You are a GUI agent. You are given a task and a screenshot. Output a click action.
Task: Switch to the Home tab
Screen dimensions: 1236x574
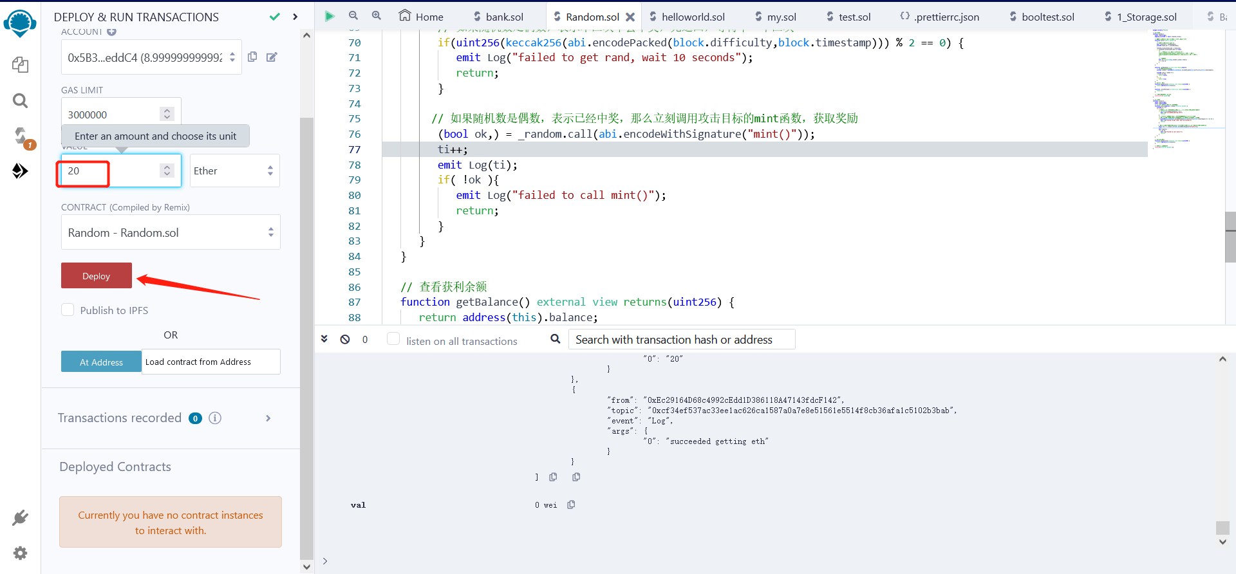click(x=421, y=17)
